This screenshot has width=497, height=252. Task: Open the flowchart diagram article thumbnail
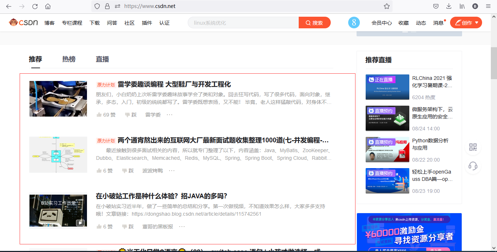[58, 155]
